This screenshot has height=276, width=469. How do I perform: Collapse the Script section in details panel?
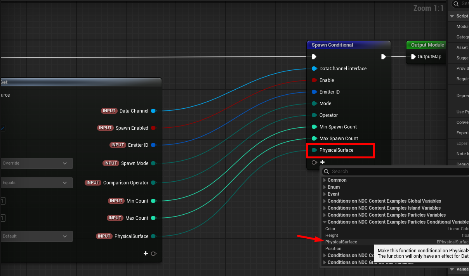(452, 16)
